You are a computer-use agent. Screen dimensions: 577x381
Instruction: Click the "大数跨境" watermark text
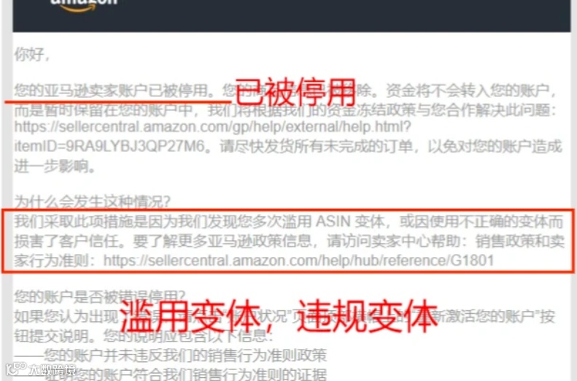tap(53, 369)
